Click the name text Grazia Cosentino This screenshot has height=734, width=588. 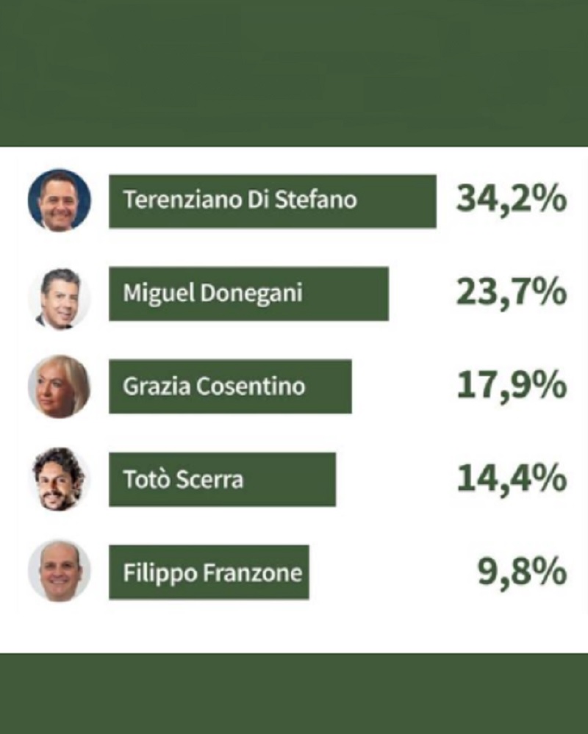(x=214, y=386)
